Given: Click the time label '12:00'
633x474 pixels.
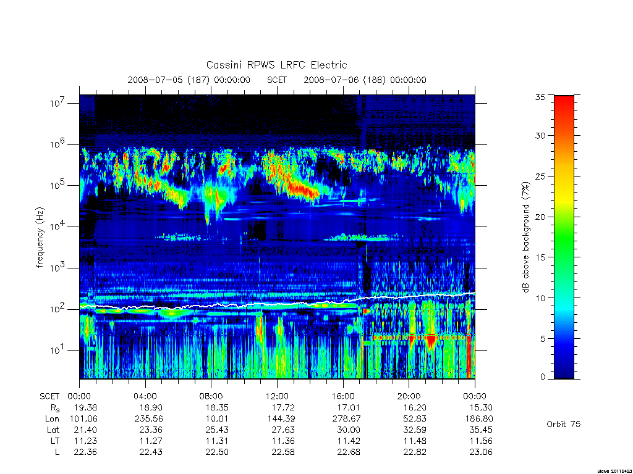Looking at the screenshot, I should tap(277, 397).
